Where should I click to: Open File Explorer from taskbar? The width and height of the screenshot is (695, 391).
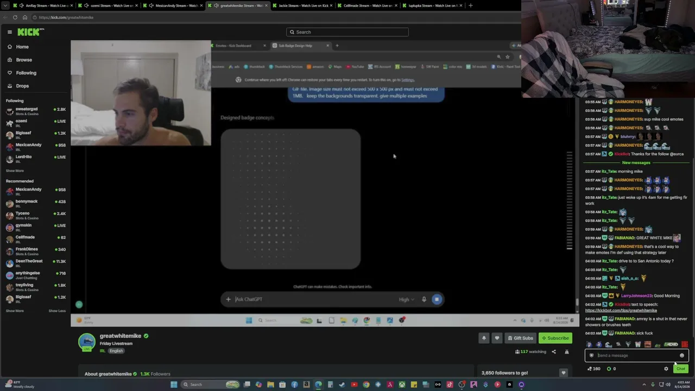[x=270, y=384]
